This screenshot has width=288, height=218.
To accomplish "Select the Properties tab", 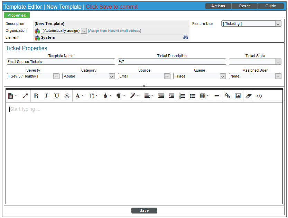I will [17, 15].
